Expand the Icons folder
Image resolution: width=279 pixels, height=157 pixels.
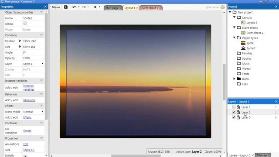235,78
